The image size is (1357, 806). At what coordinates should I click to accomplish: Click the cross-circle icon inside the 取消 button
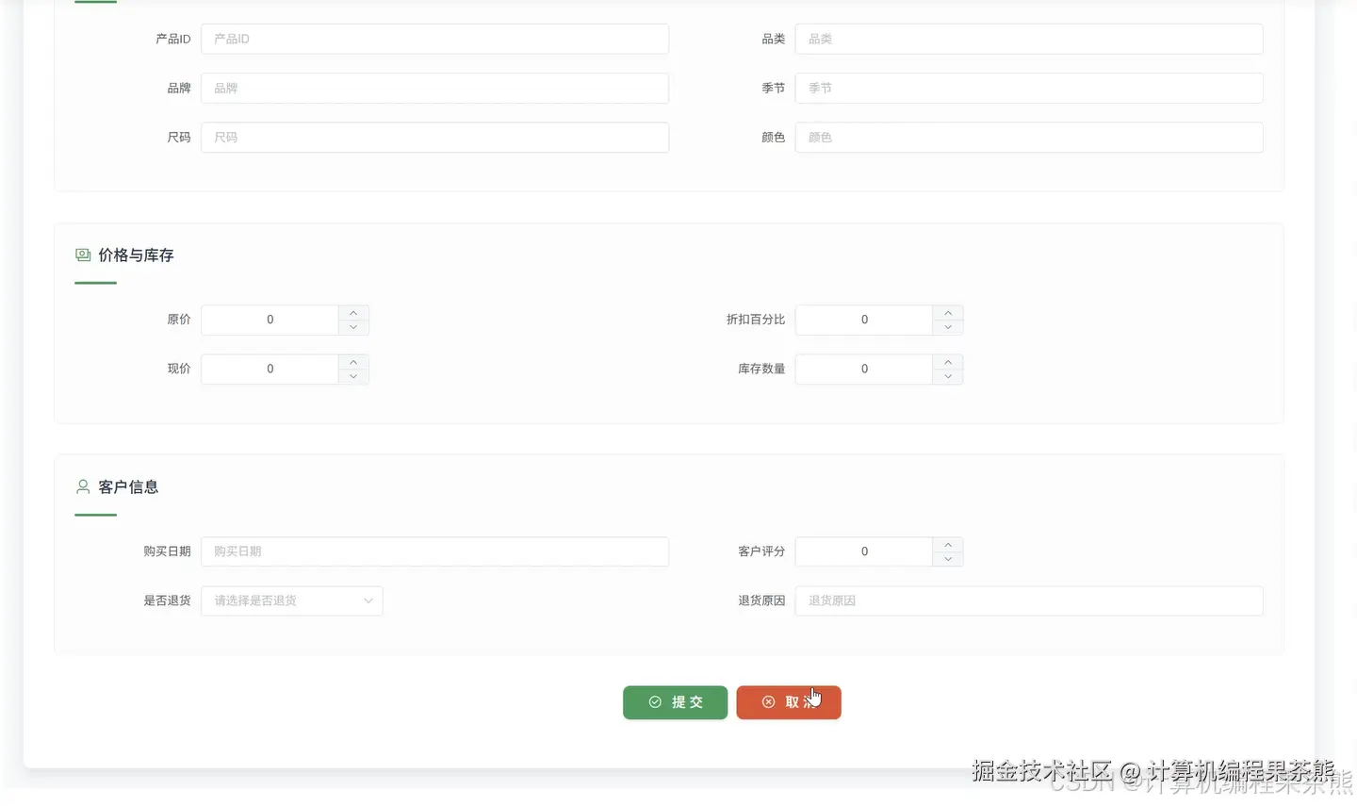pyautogui.click(x=768, y=702)
